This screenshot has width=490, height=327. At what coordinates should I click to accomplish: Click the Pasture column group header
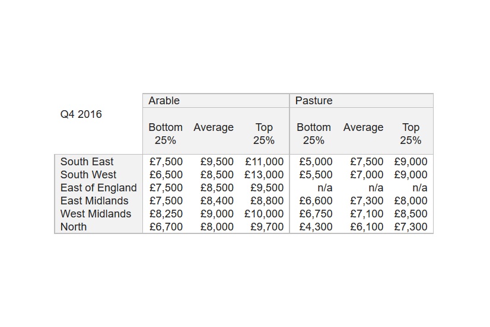tap(313, 101)
